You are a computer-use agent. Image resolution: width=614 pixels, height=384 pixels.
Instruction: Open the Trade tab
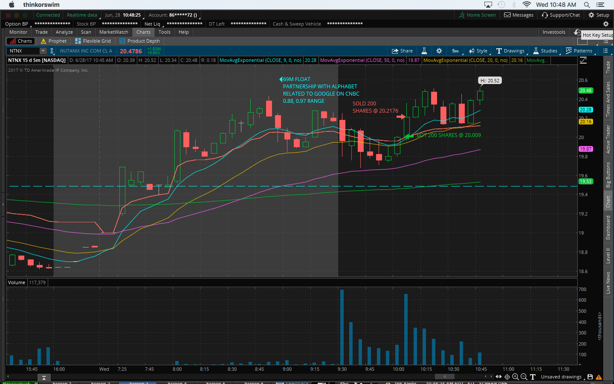(41, 32)
